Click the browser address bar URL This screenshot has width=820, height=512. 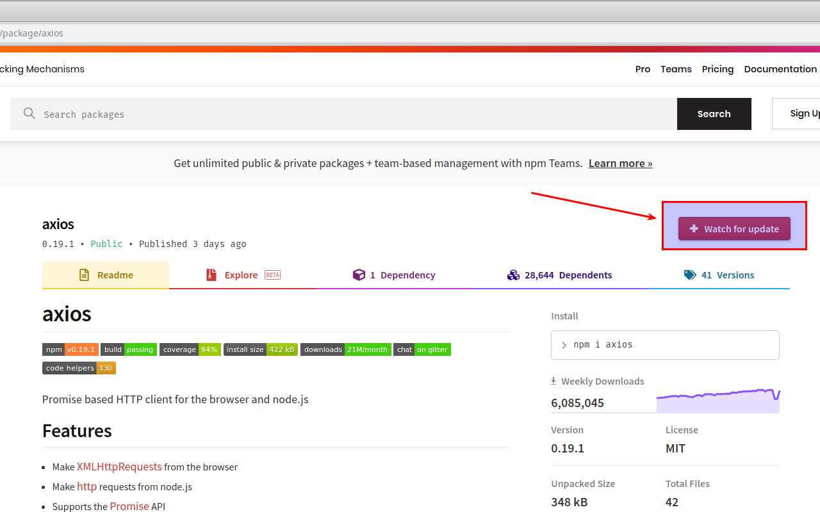(x=31, y=33)
